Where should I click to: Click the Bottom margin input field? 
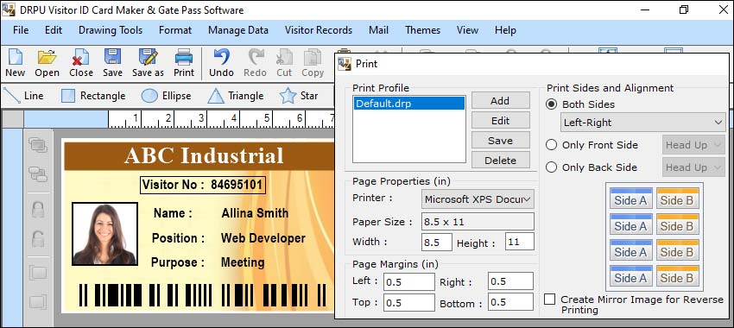coord(510,302)
